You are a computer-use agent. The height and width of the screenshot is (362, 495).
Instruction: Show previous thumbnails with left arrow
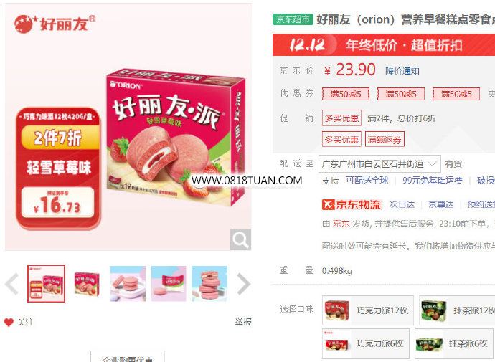12,284
